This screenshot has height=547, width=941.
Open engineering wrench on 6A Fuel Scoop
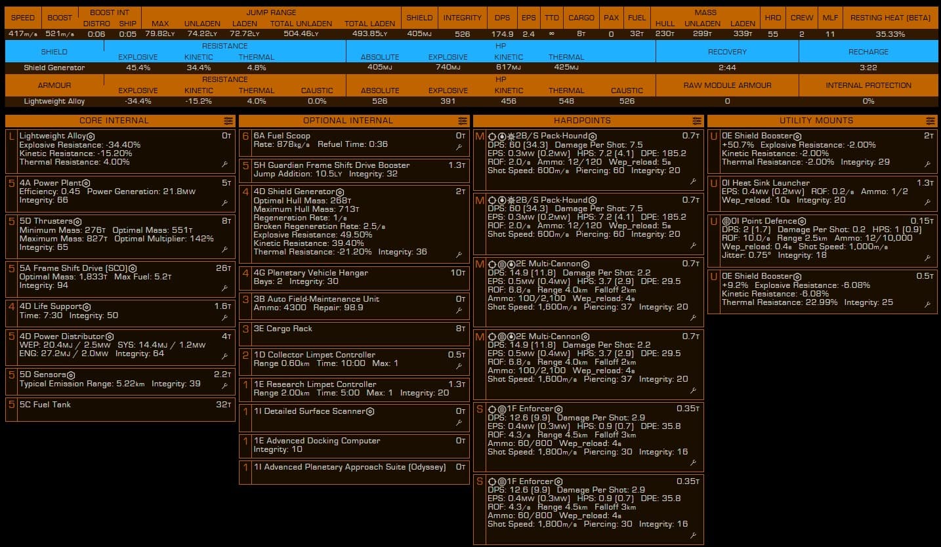(459, 147)
